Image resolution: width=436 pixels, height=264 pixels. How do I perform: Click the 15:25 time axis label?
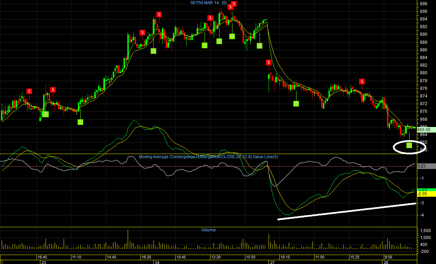pyautogui.click(x=355, y=257)
